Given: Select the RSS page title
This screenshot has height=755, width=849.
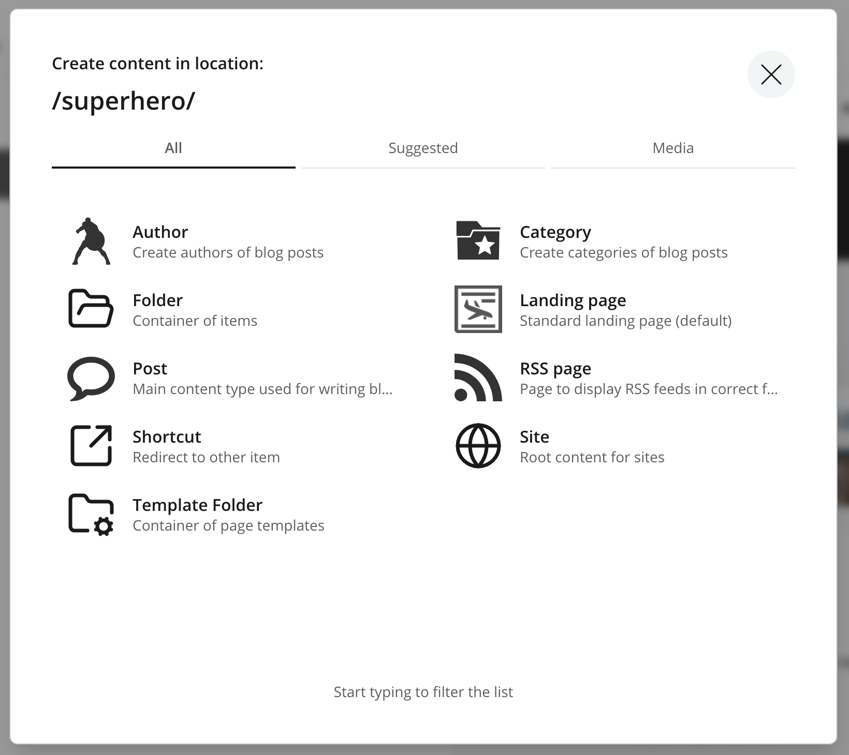Looking at the screenshot, I should tap(555, 369).
